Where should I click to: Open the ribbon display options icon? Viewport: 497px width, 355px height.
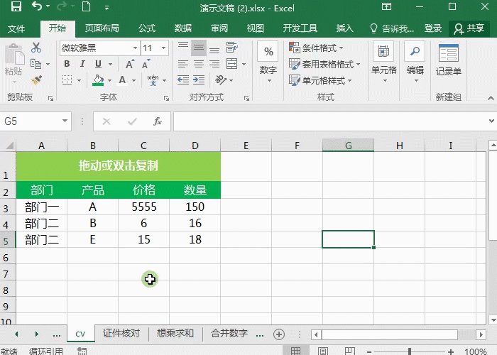pyautogui.click(x=386, y=6)
